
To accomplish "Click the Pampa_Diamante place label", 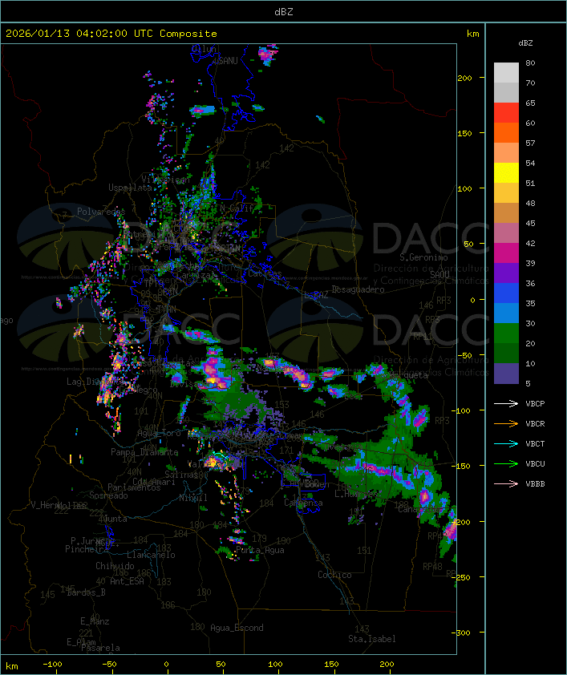I will tap(144, 452).
